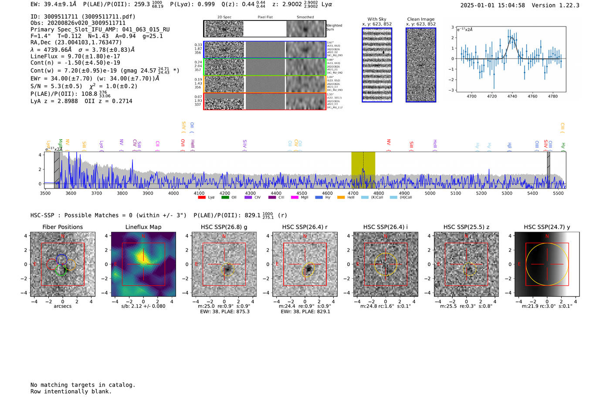This screenshot has height=415, width=610.
Task: Select the orange-bordered 2D fiber spectrum row
Action: [265, 84]
